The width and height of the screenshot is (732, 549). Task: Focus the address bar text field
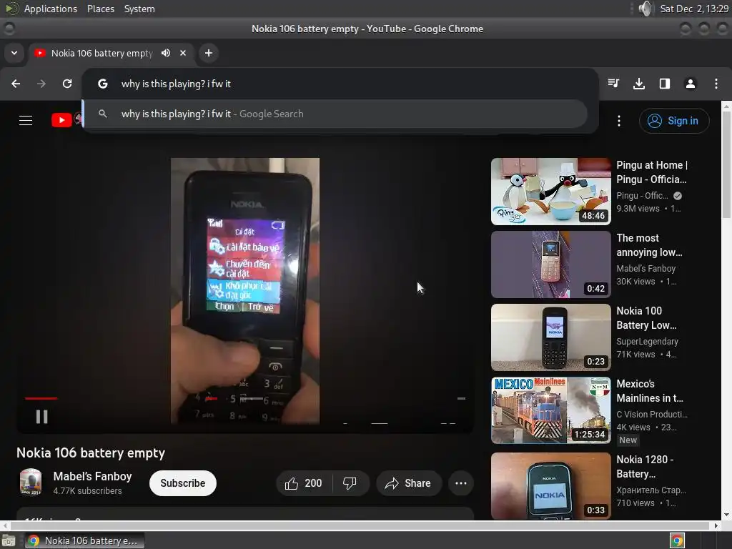click(340, 84)
